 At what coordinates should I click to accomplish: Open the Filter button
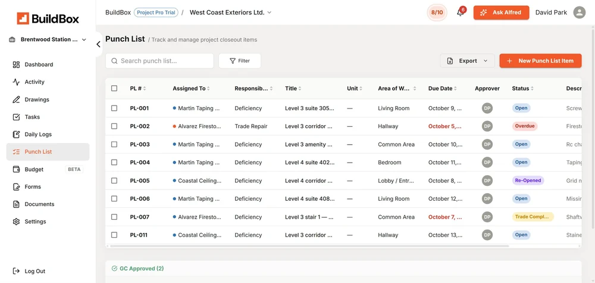[239, 61]
